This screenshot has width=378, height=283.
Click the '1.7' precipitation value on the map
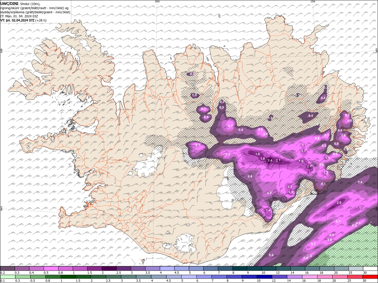point(304,151)
